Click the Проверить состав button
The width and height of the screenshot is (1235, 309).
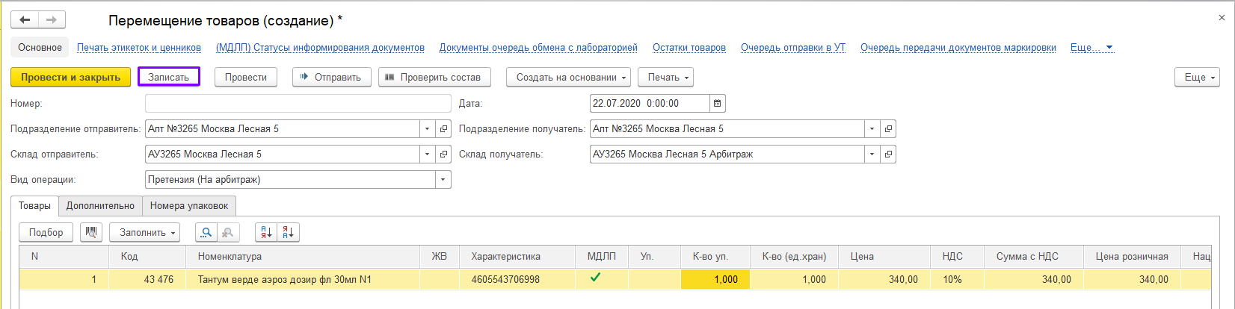[x=434, y=77]
